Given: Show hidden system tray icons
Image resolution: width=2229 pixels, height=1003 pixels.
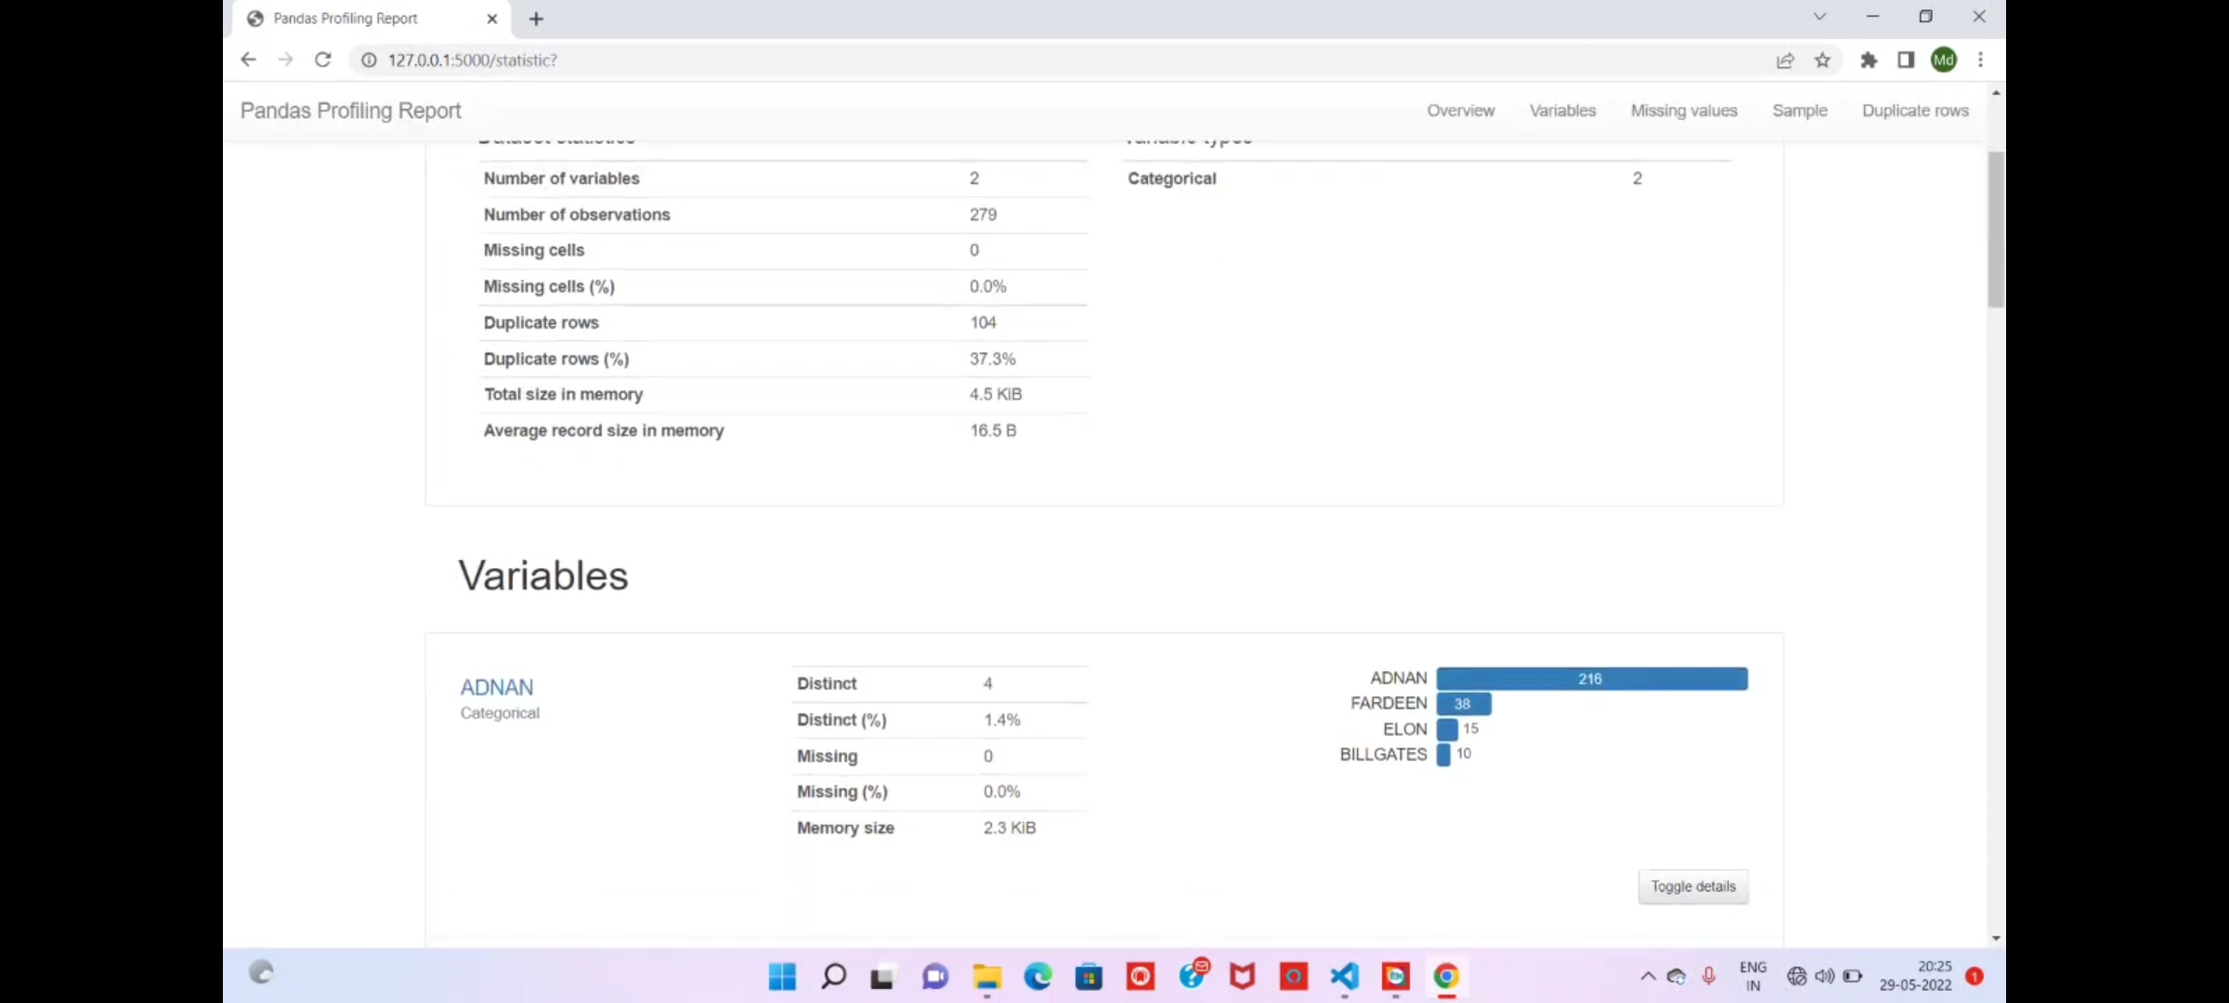Looking at the screenshot, I should [x=1648, y=976].
